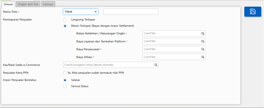This screenshot has width=264, height=108.
Task: Switch to the Lainnya tab
Action: [x=48, y=4]
